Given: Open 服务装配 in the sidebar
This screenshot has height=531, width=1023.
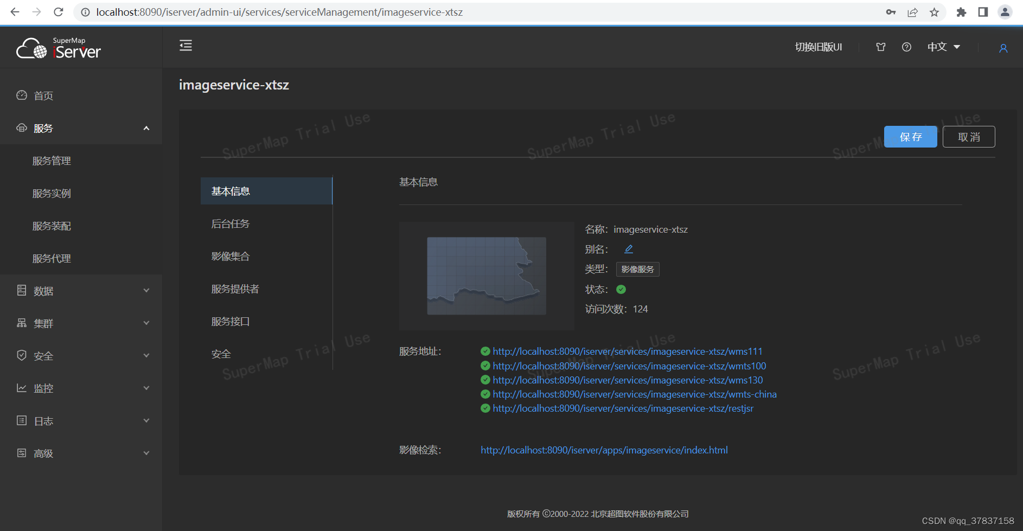Looking at the screenshot, I should click(x=52, y=226).
